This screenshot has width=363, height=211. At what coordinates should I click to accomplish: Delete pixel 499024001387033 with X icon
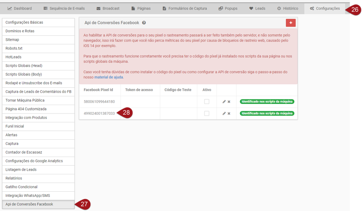click(229, 114)
